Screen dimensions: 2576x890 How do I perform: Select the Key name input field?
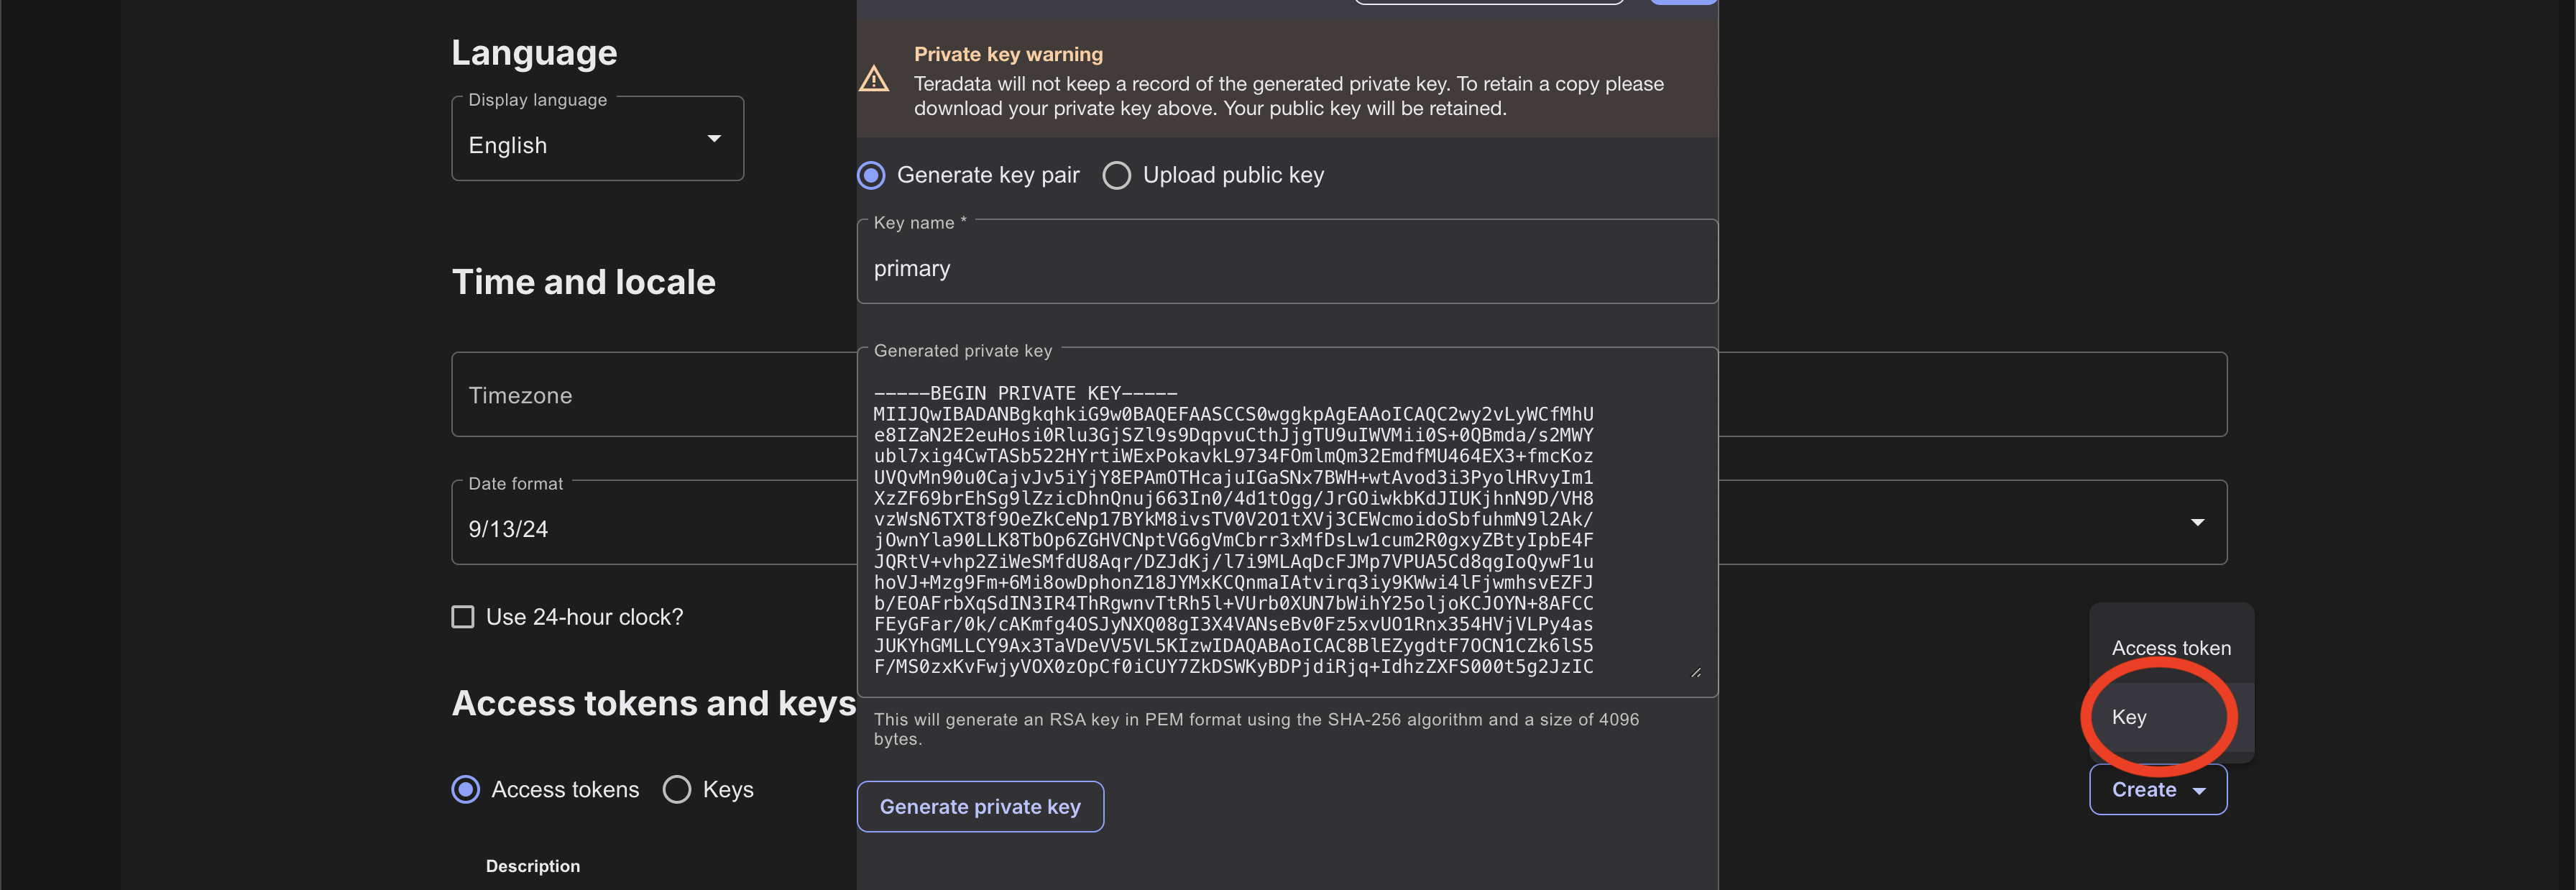click(x=1287, y=267)
